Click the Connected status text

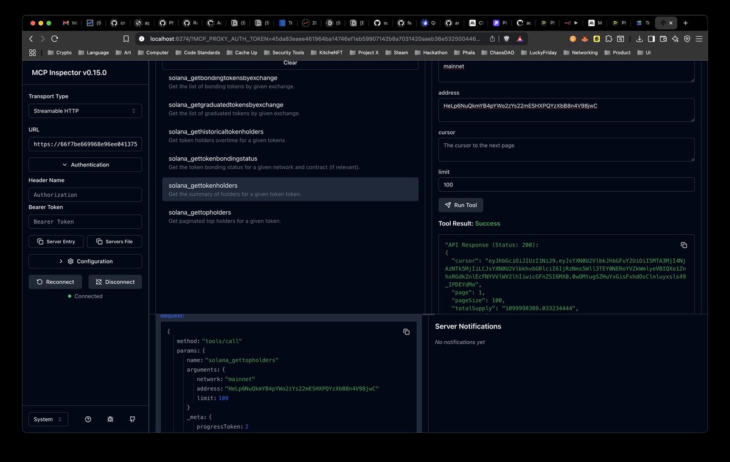(88, 296)
